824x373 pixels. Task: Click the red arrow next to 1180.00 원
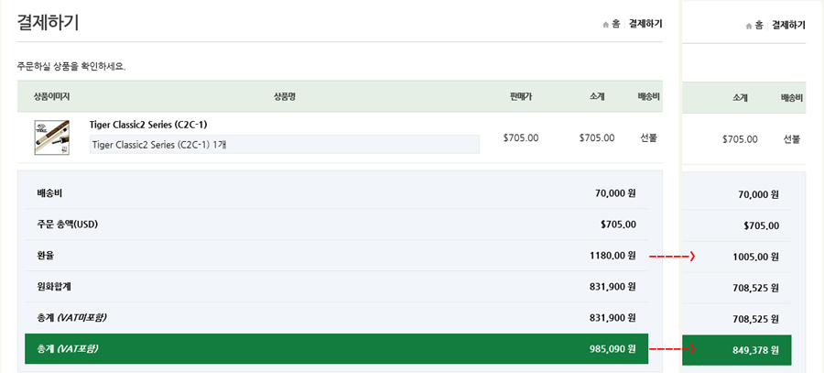coord(672,257)
